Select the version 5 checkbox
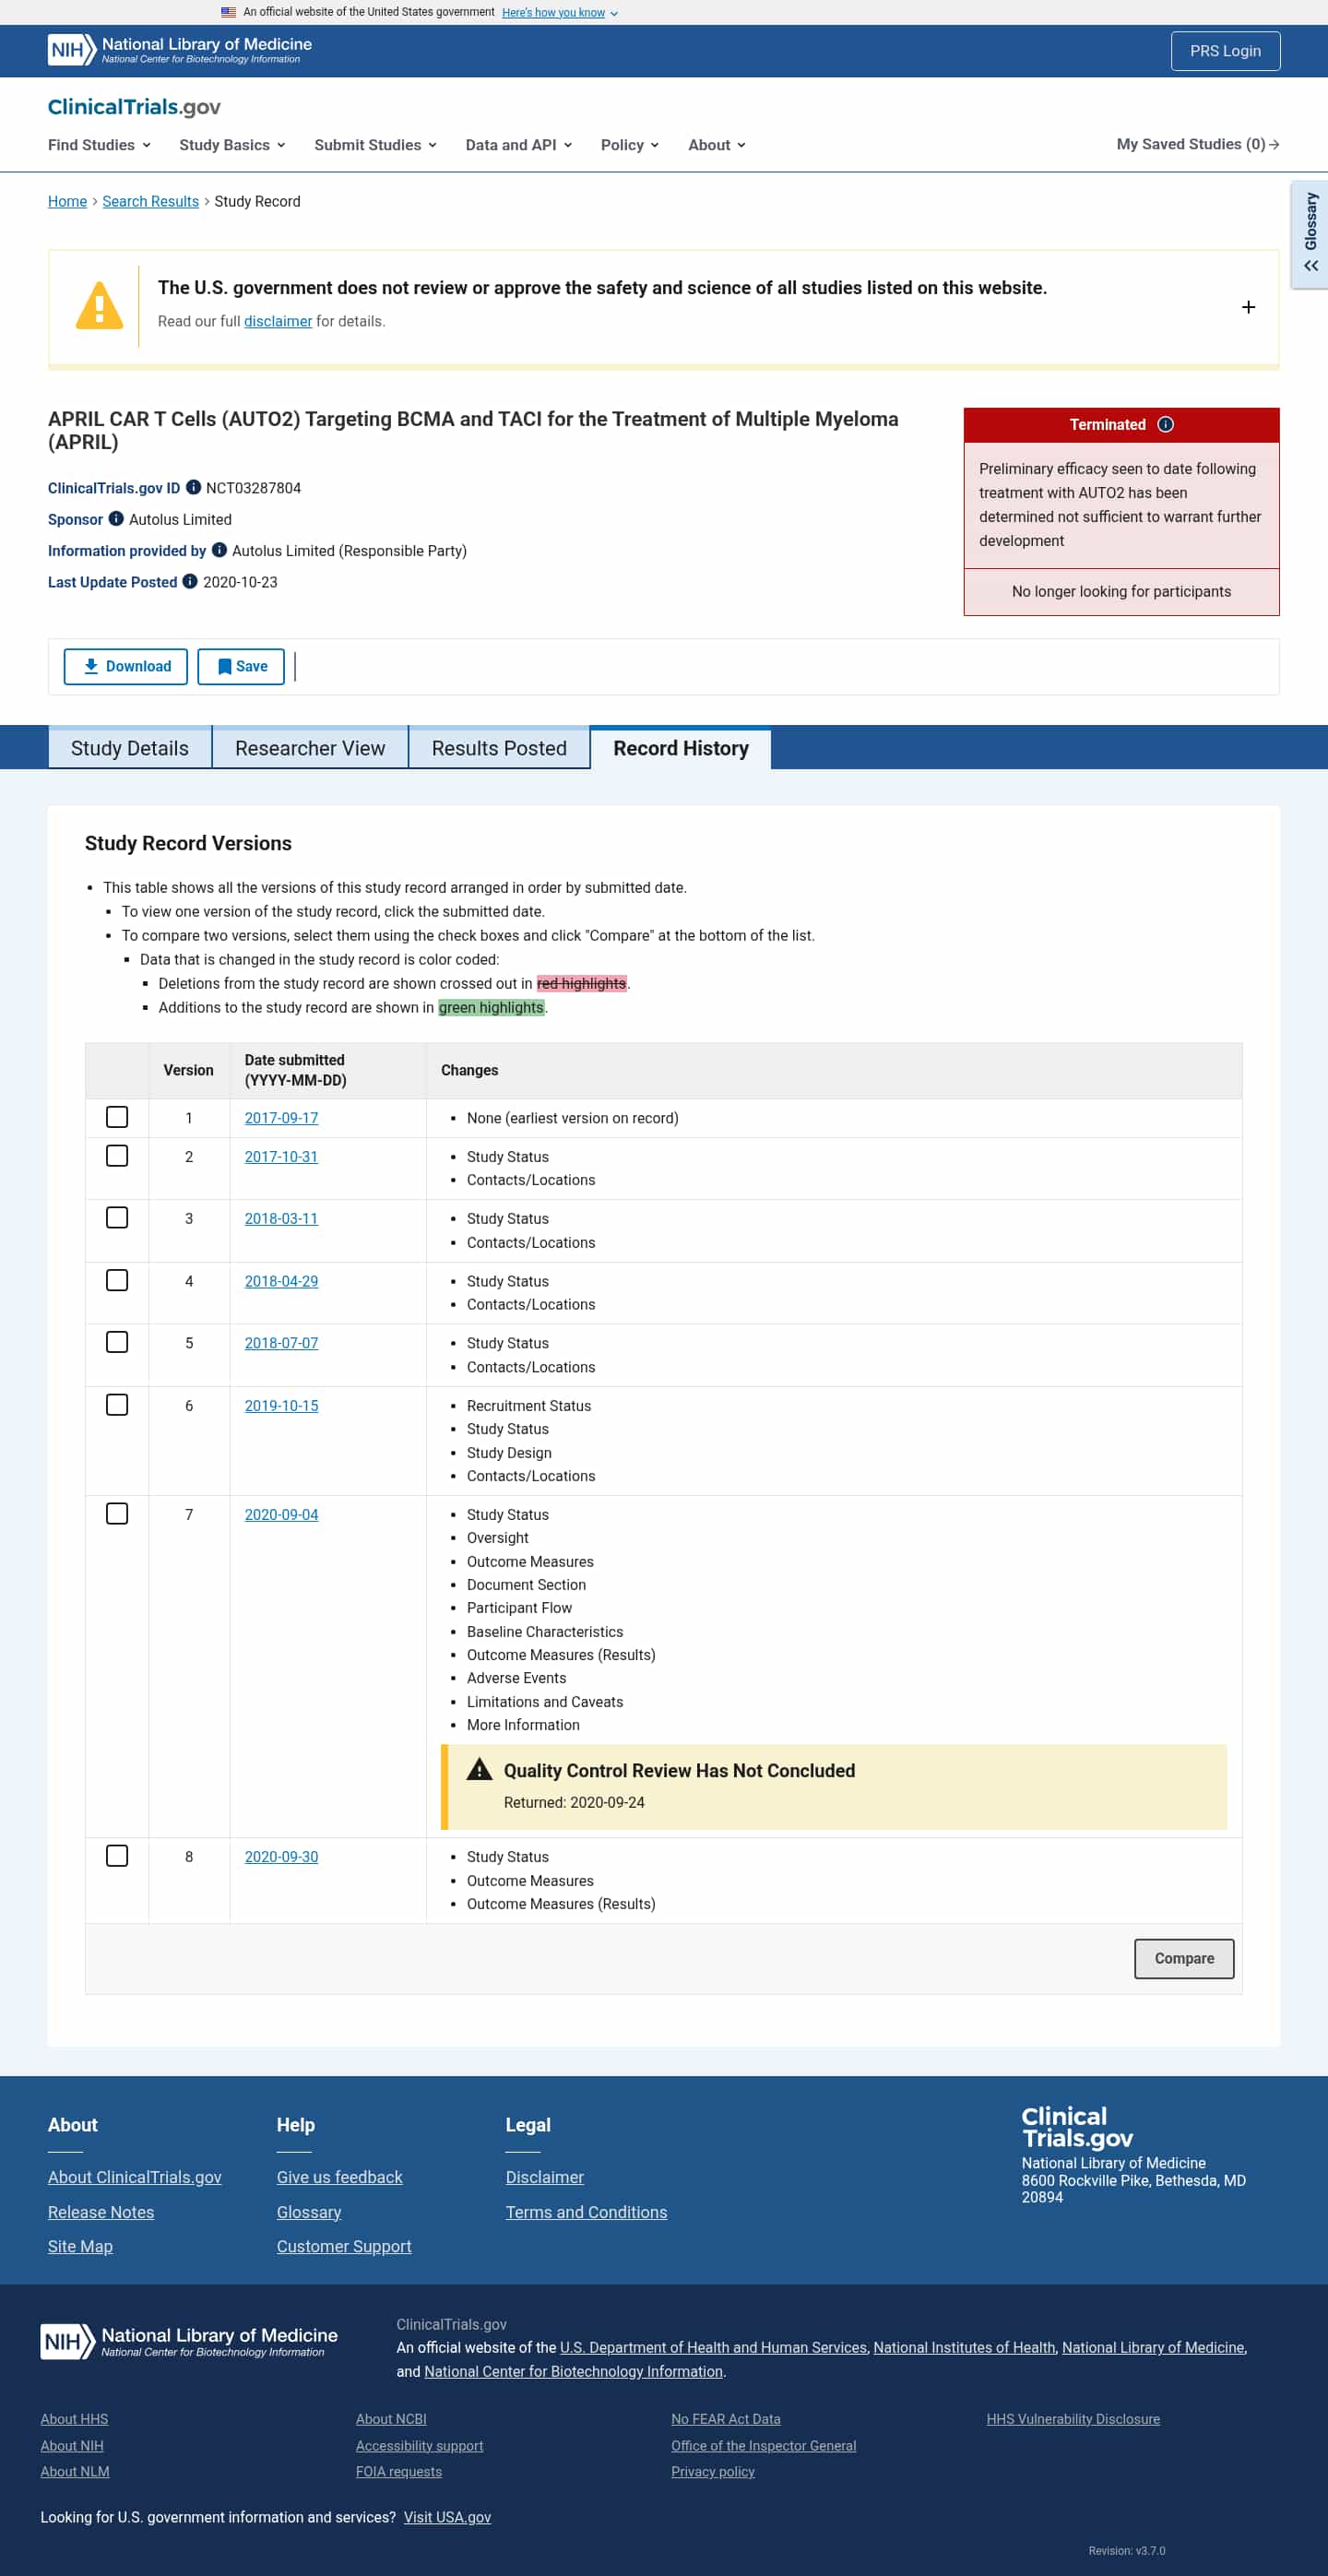This screenshot has width=1328, height=2576. tap(117, 1343)
